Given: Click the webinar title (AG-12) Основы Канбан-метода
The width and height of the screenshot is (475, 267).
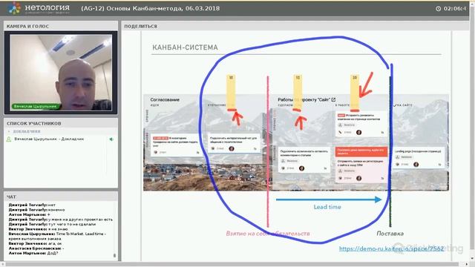Looking at the screenshot, I should coord(150,8).
